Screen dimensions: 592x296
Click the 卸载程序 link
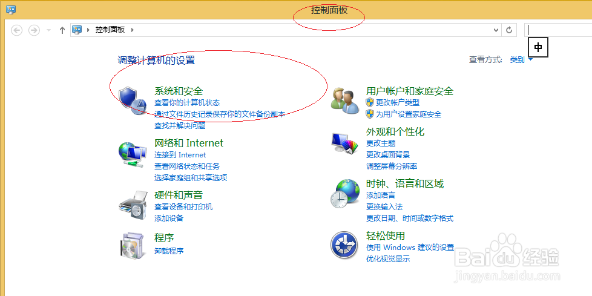coord(169,251)
